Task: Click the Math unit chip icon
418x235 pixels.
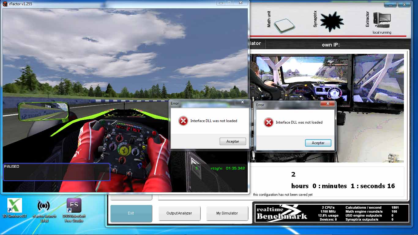Action: (284, 25)
